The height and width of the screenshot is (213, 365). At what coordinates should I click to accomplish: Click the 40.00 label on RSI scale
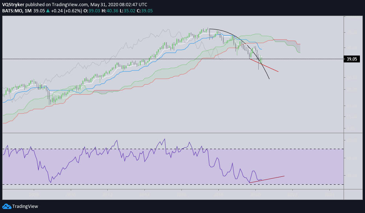[x=352, y=176]
